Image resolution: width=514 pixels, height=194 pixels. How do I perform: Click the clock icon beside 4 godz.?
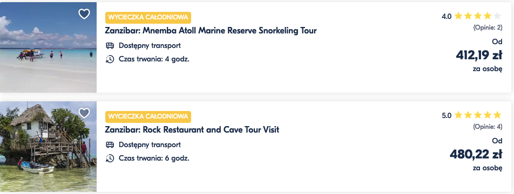110,59
